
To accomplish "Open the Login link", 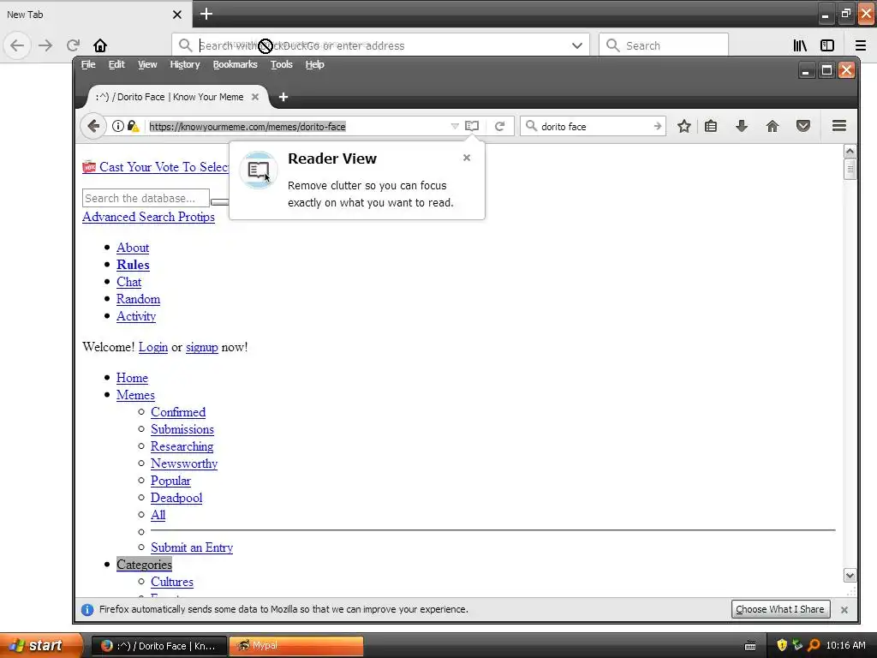I will point(153,347).
